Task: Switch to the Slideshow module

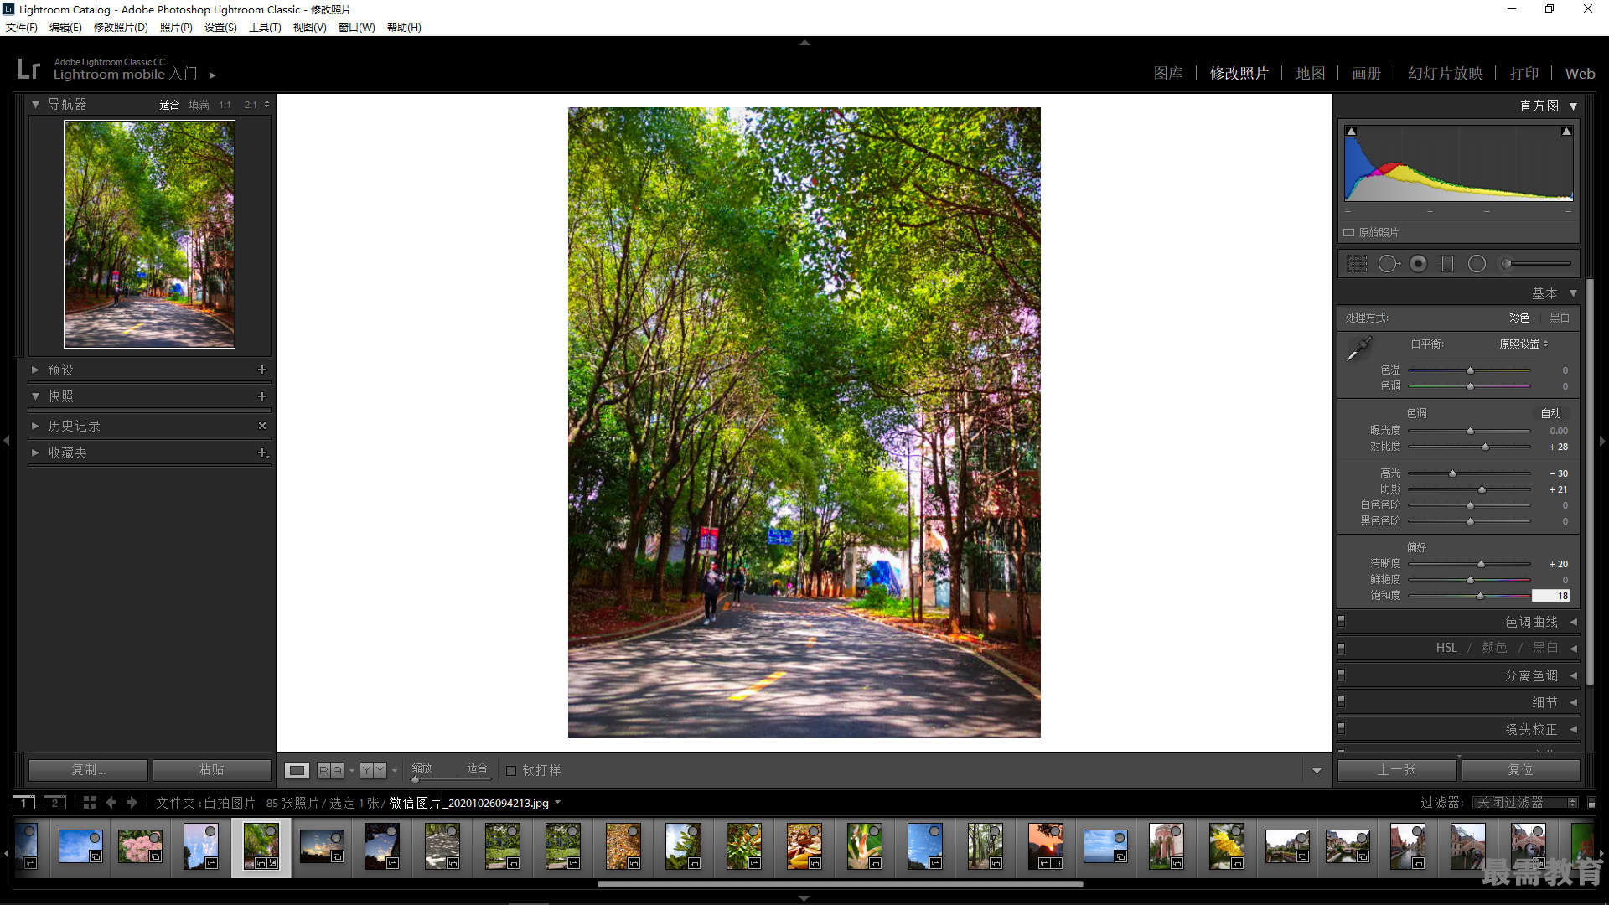Action: pos(1446,74)
